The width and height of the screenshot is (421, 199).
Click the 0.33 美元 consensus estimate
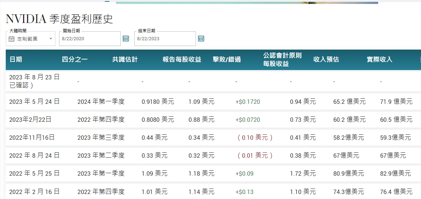pos(154,156)
